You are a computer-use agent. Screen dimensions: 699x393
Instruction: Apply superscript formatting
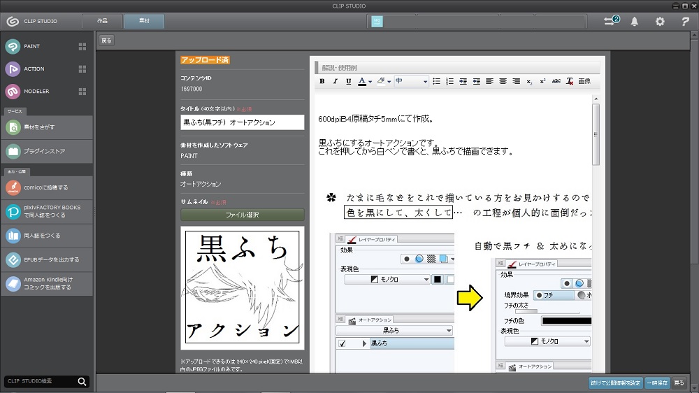click(542, 81)
